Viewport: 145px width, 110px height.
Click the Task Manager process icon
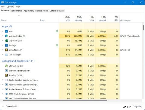tap(6, 55)
